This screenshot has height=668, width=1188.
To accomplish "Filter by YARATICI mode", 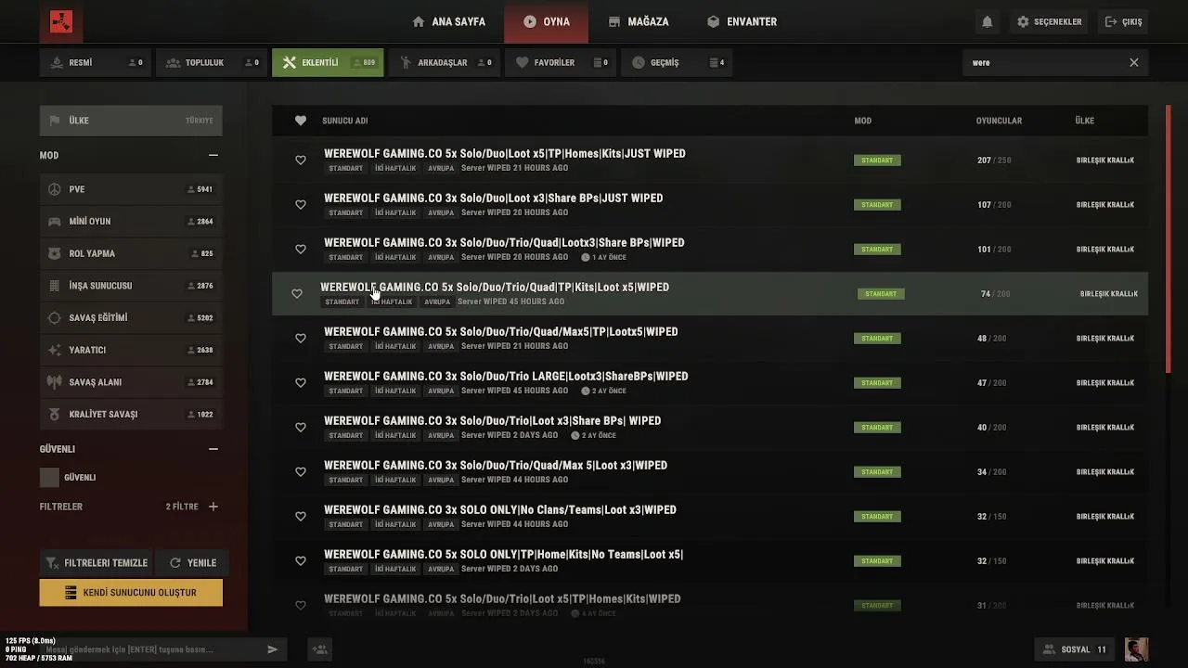I will point(131,350).
